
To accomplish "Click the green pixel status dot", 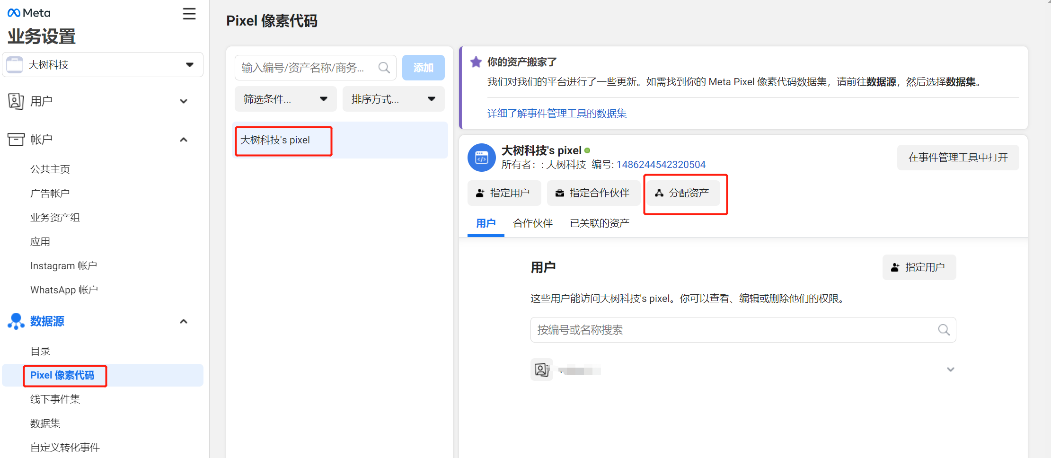I will point(588,150).
